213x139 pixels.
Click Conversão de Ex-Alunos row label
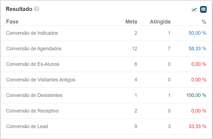point(33,64)
